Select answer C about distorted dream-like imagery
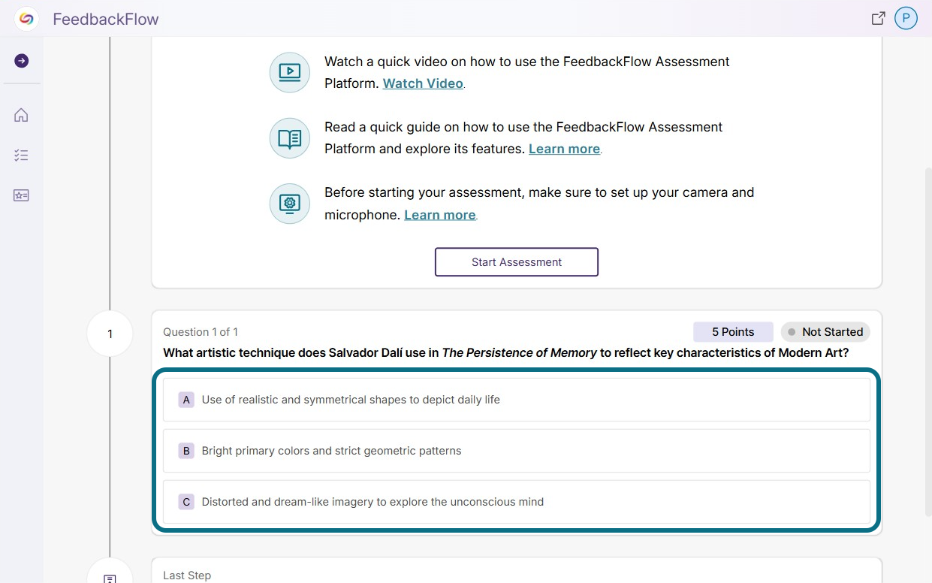The width and height of the screenshot is (932, 583). 517,502
